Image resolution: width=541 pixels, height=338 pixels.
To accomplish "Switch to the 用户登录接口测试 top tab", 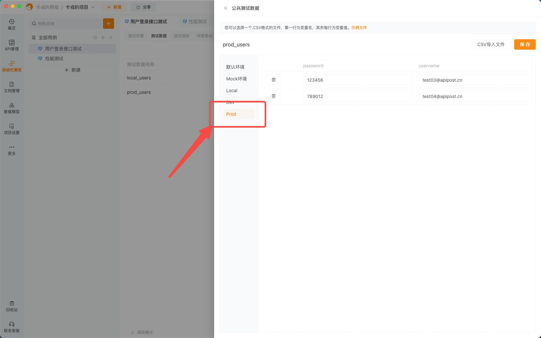I will click(x=146, y=22).
